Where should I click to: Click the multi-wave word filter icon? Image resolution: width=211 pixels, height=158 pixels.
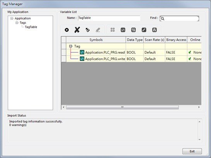click(133, 30)
